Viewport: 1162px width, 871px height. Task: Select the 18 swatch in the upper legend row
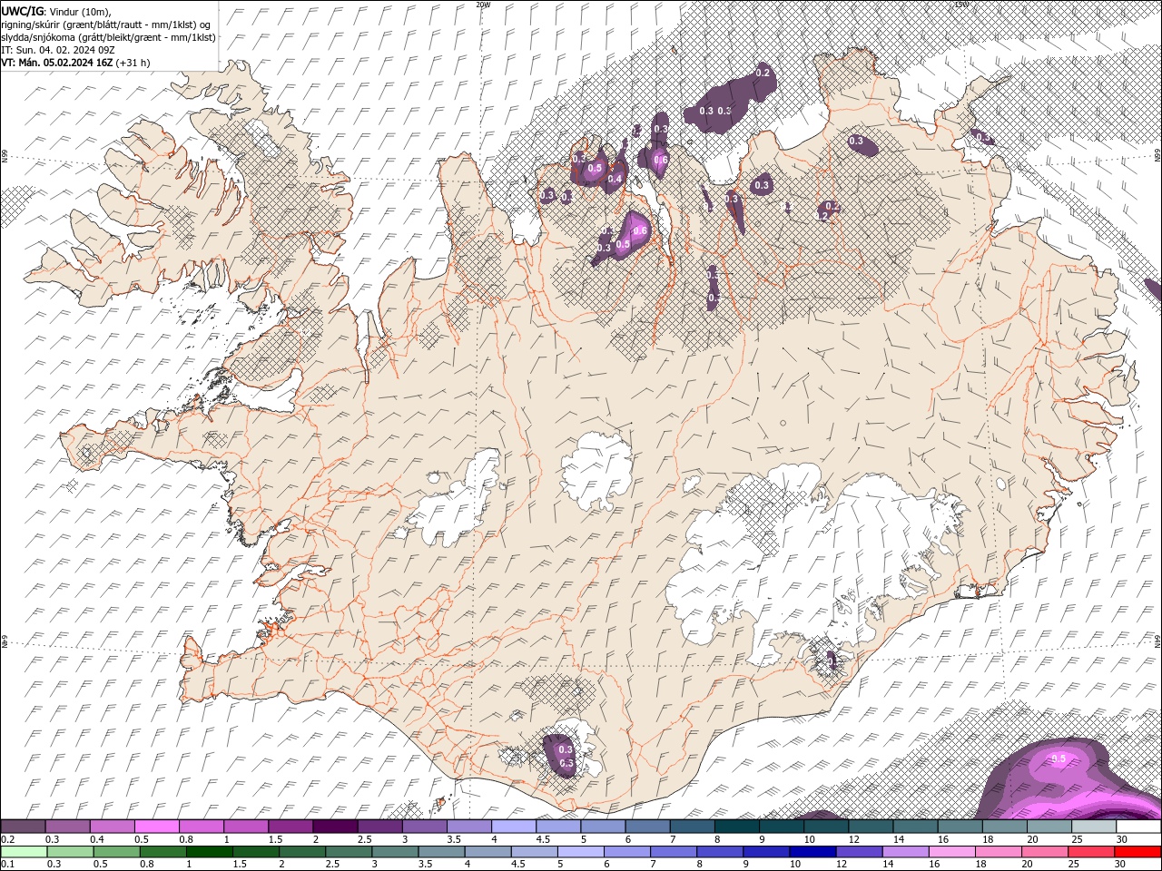click(1004, 827)
